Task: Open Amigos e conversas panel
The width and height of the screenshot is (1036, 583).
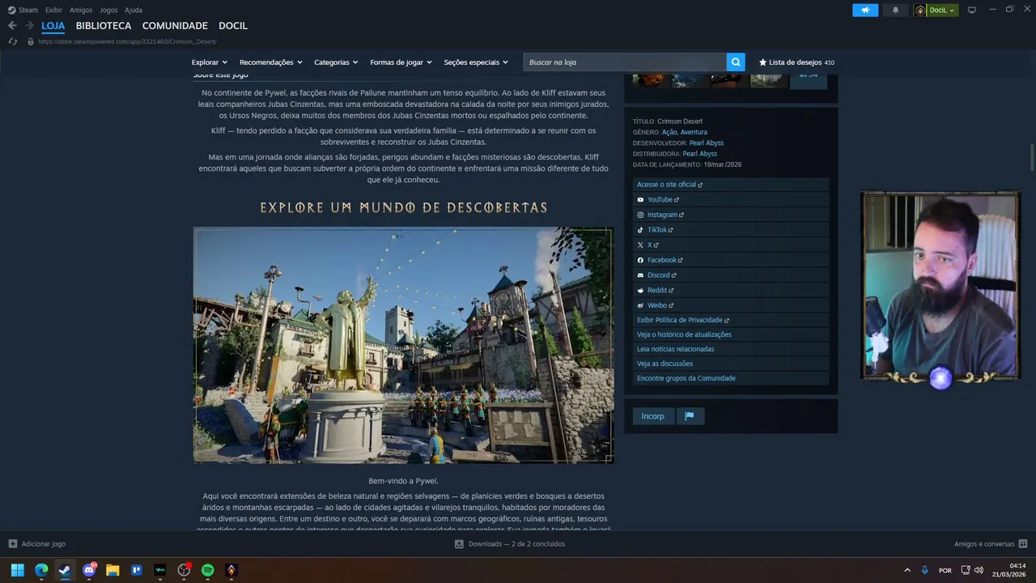Action: [x=991, y=544]
